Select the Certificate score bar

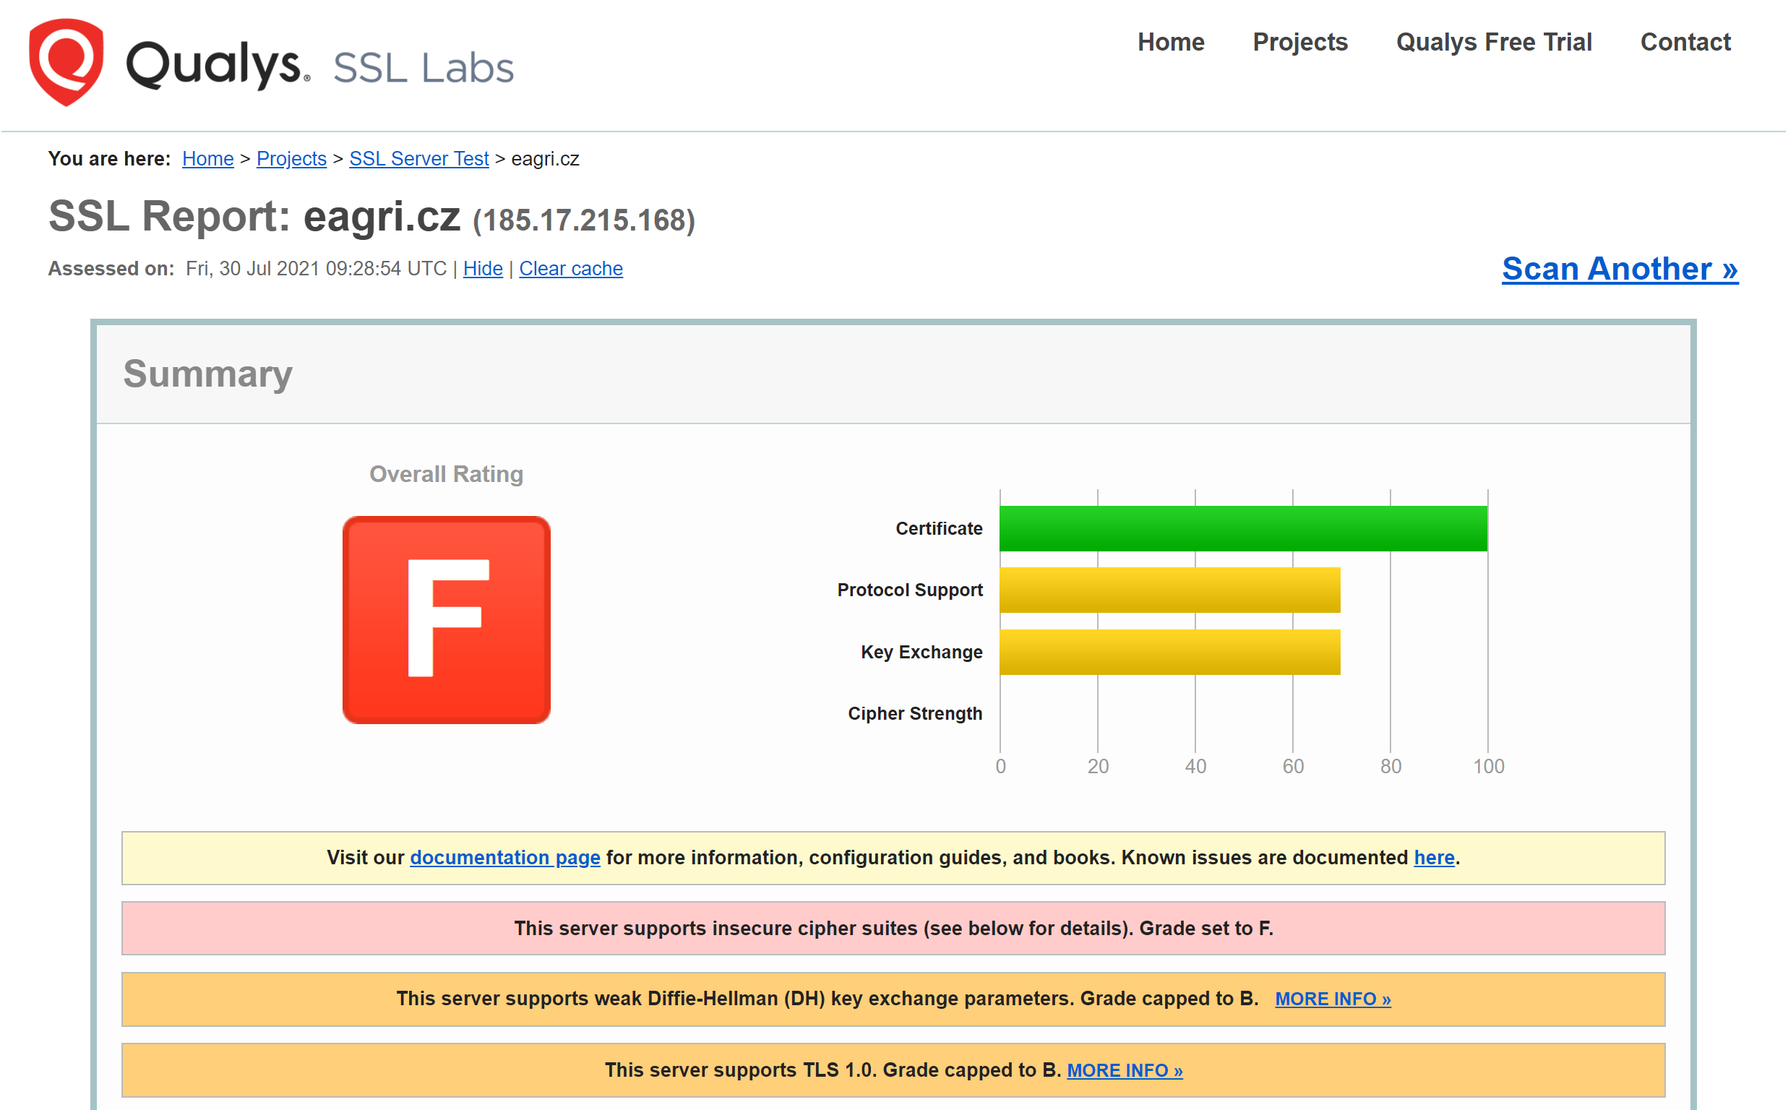(1240, 527)
